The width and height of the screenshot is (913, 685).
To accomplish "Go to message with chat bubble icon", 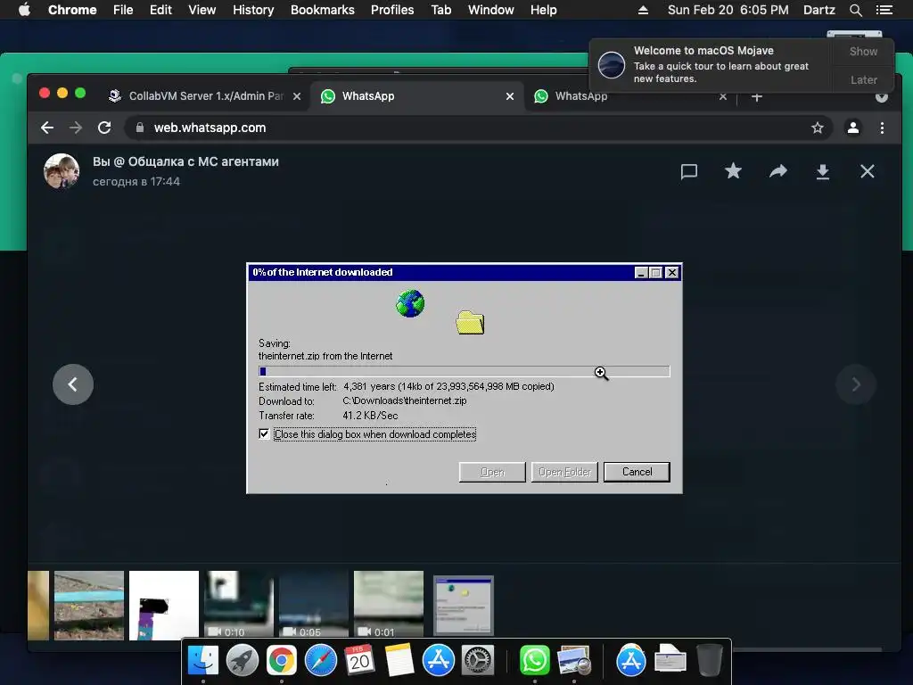I will click(x=689, y=171).
